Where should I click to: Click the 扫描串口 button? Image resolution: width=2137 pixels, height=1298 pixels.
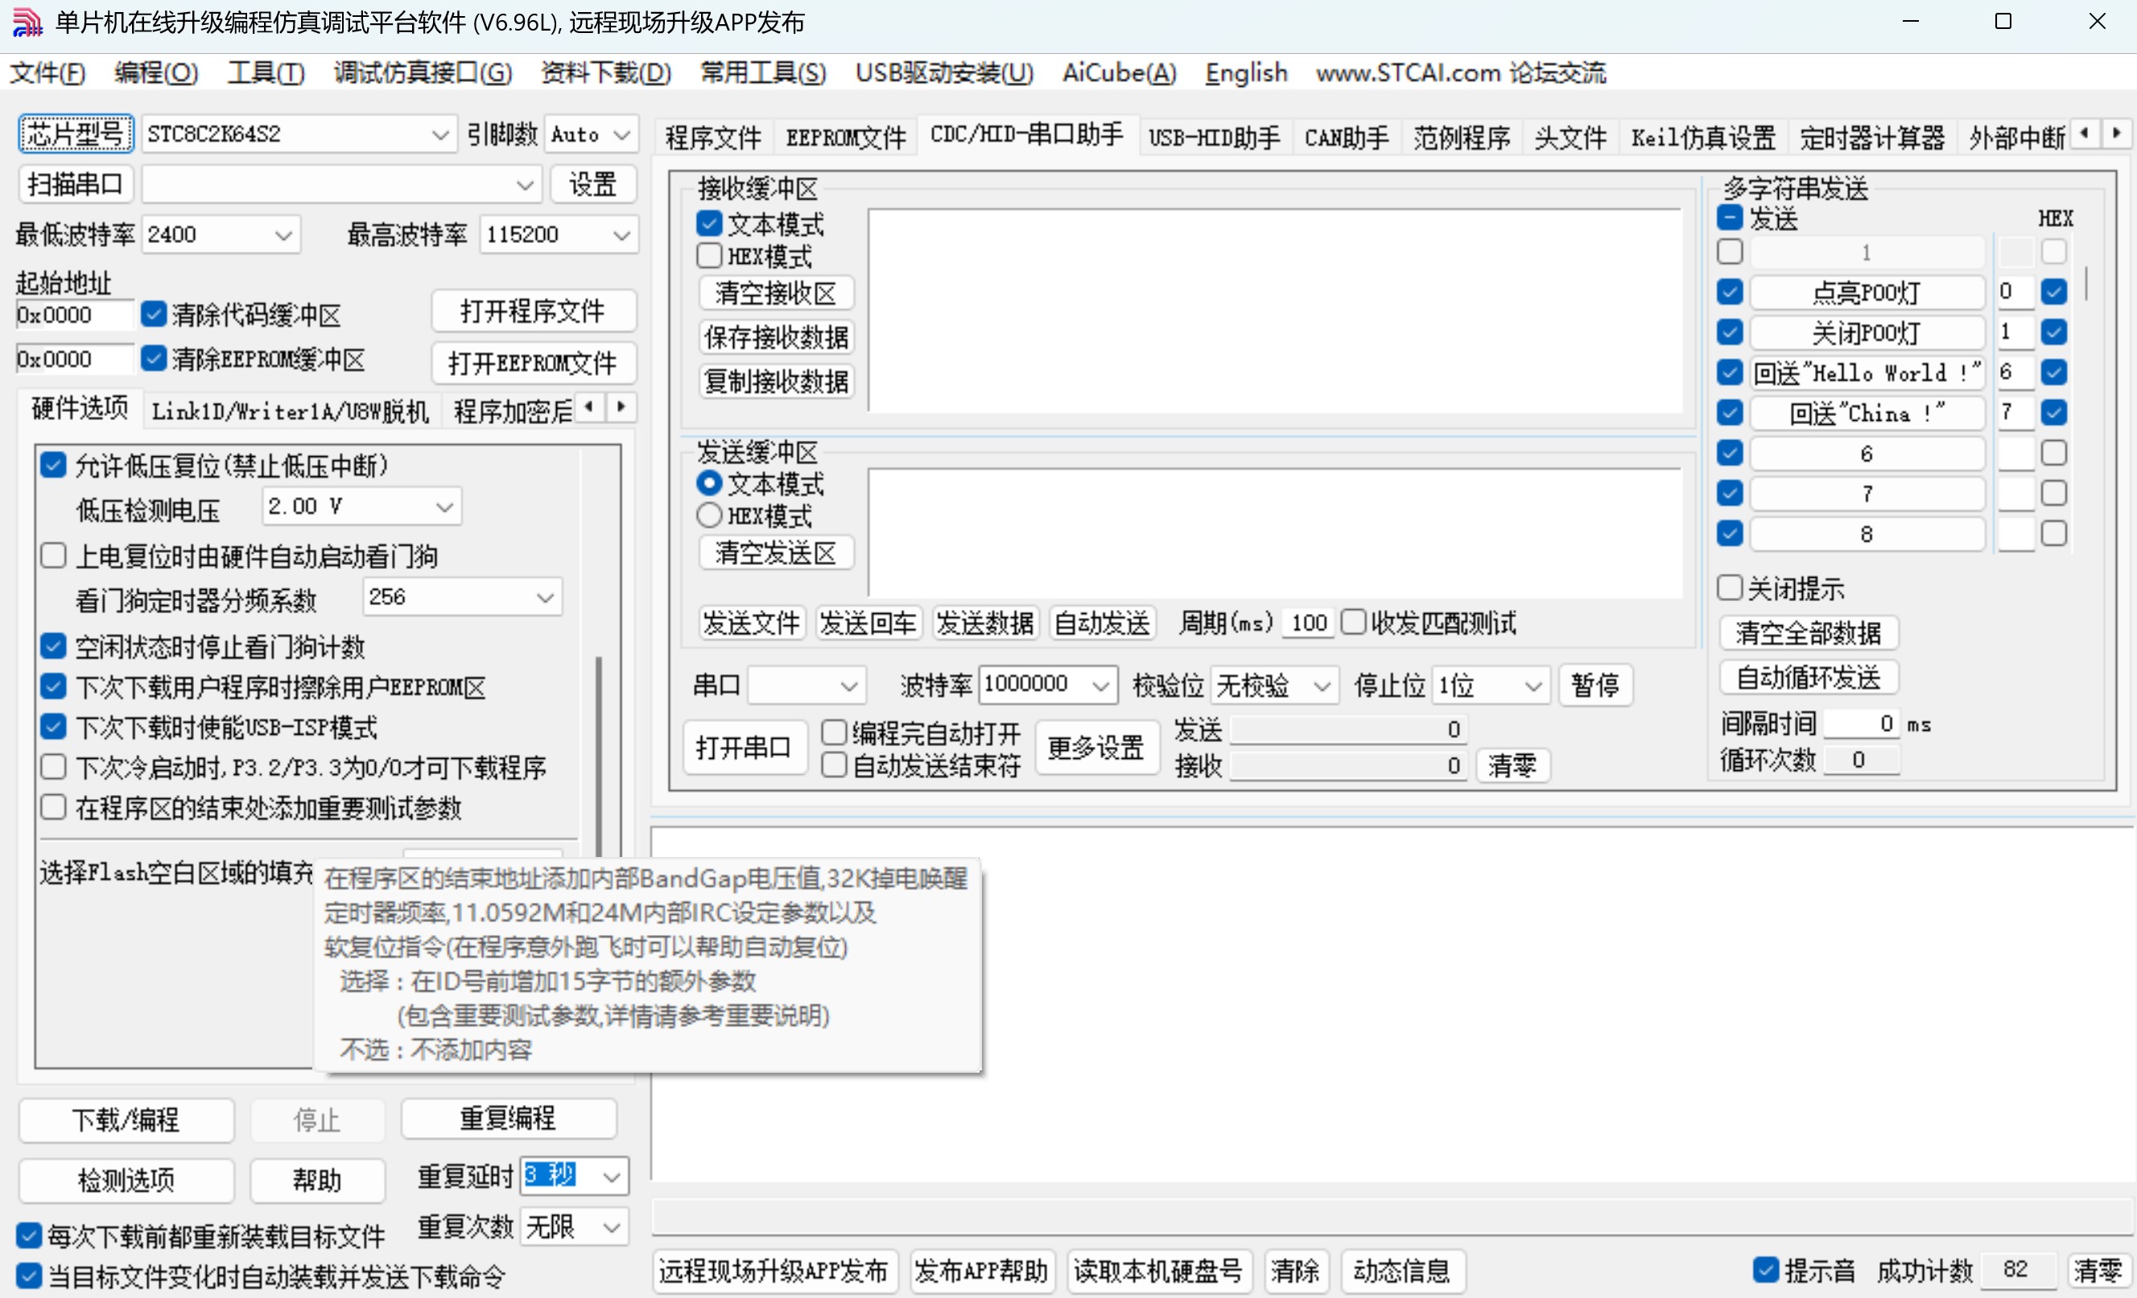click(76, 183)
